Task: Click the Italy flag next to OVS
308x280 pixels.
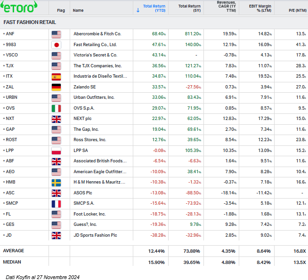Action: [x=57, y=108]
